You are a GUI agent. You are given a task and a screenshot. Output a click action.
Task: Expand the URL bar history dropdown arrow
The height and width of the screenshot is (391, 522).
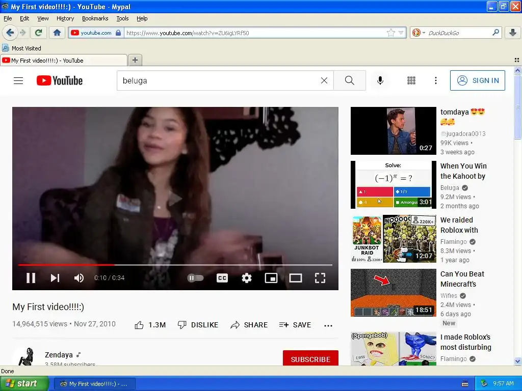coord(401,33)
